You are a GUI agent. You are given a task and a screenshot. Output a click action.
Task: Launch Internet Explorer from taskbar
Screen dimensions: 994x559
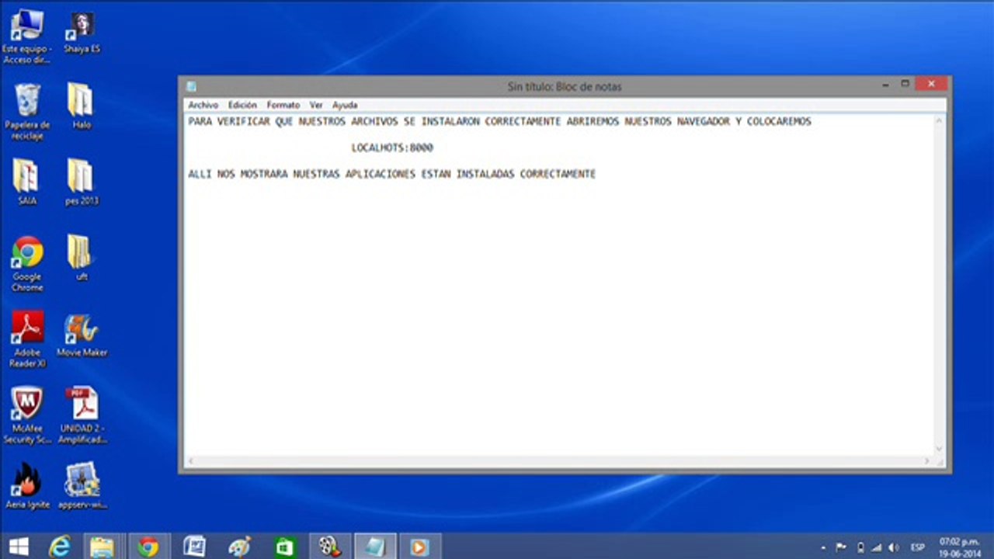[60, 547]
